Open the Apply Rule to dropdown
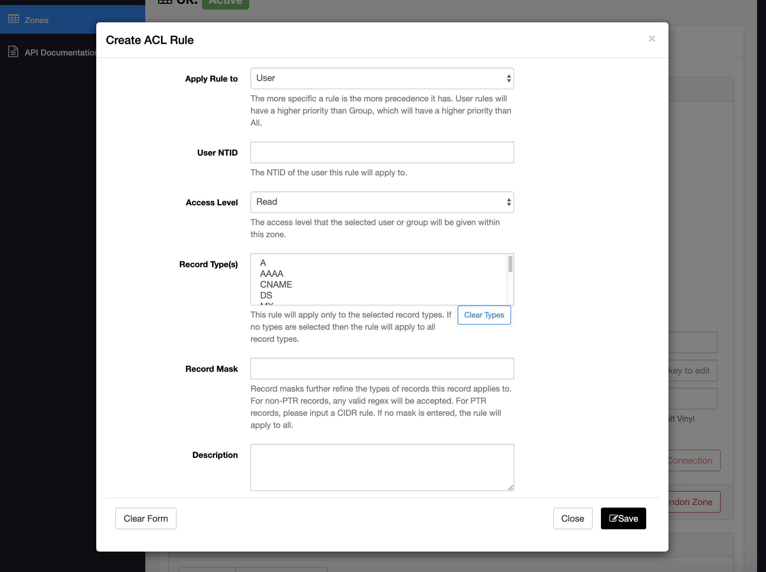Image resolution: width=766 pixels, height=572 pixels. coord(382,78)
